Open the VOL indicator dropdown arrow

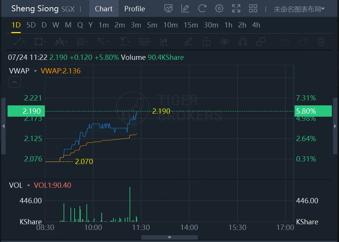click(29, 186)
